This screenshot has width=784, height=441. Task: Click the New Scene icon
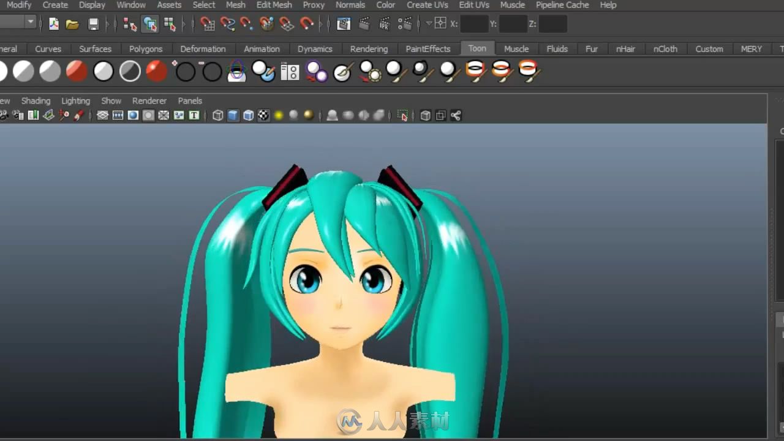pyautogui.click(x=54, y=24)
